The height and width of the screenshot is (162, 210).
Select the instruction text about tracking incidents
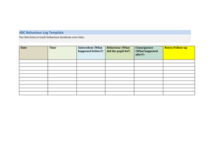click(x=52, y=37)
